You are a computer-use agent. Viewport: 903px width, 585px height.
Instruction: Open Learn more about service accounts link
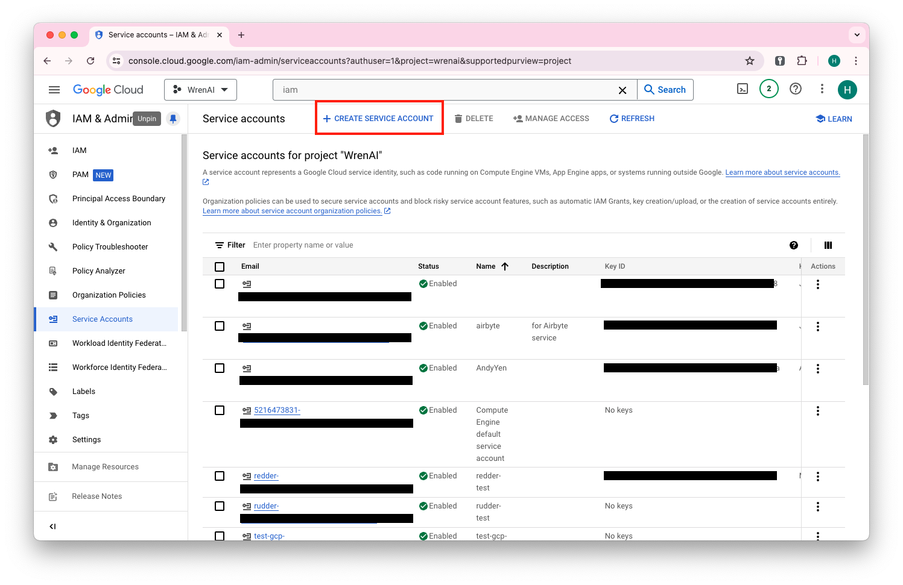pos(782,172)
